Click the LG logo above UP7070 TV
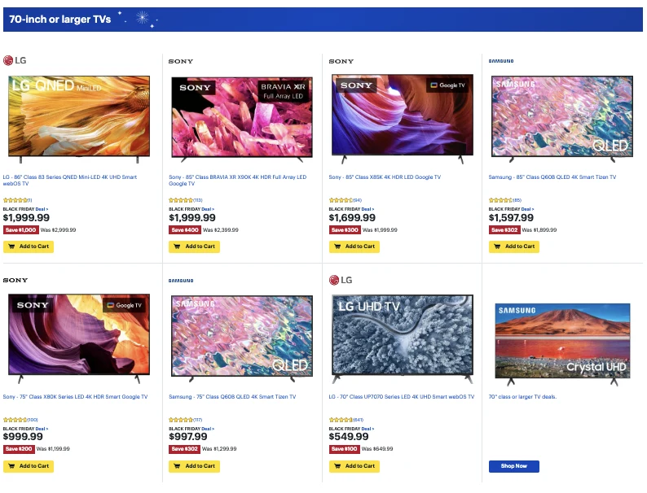Viewport: 647px width, 493px height. point(341,280)
